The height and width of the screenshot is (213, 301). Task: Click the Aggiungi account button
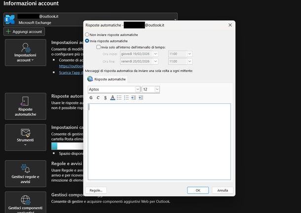coord(24,32)
